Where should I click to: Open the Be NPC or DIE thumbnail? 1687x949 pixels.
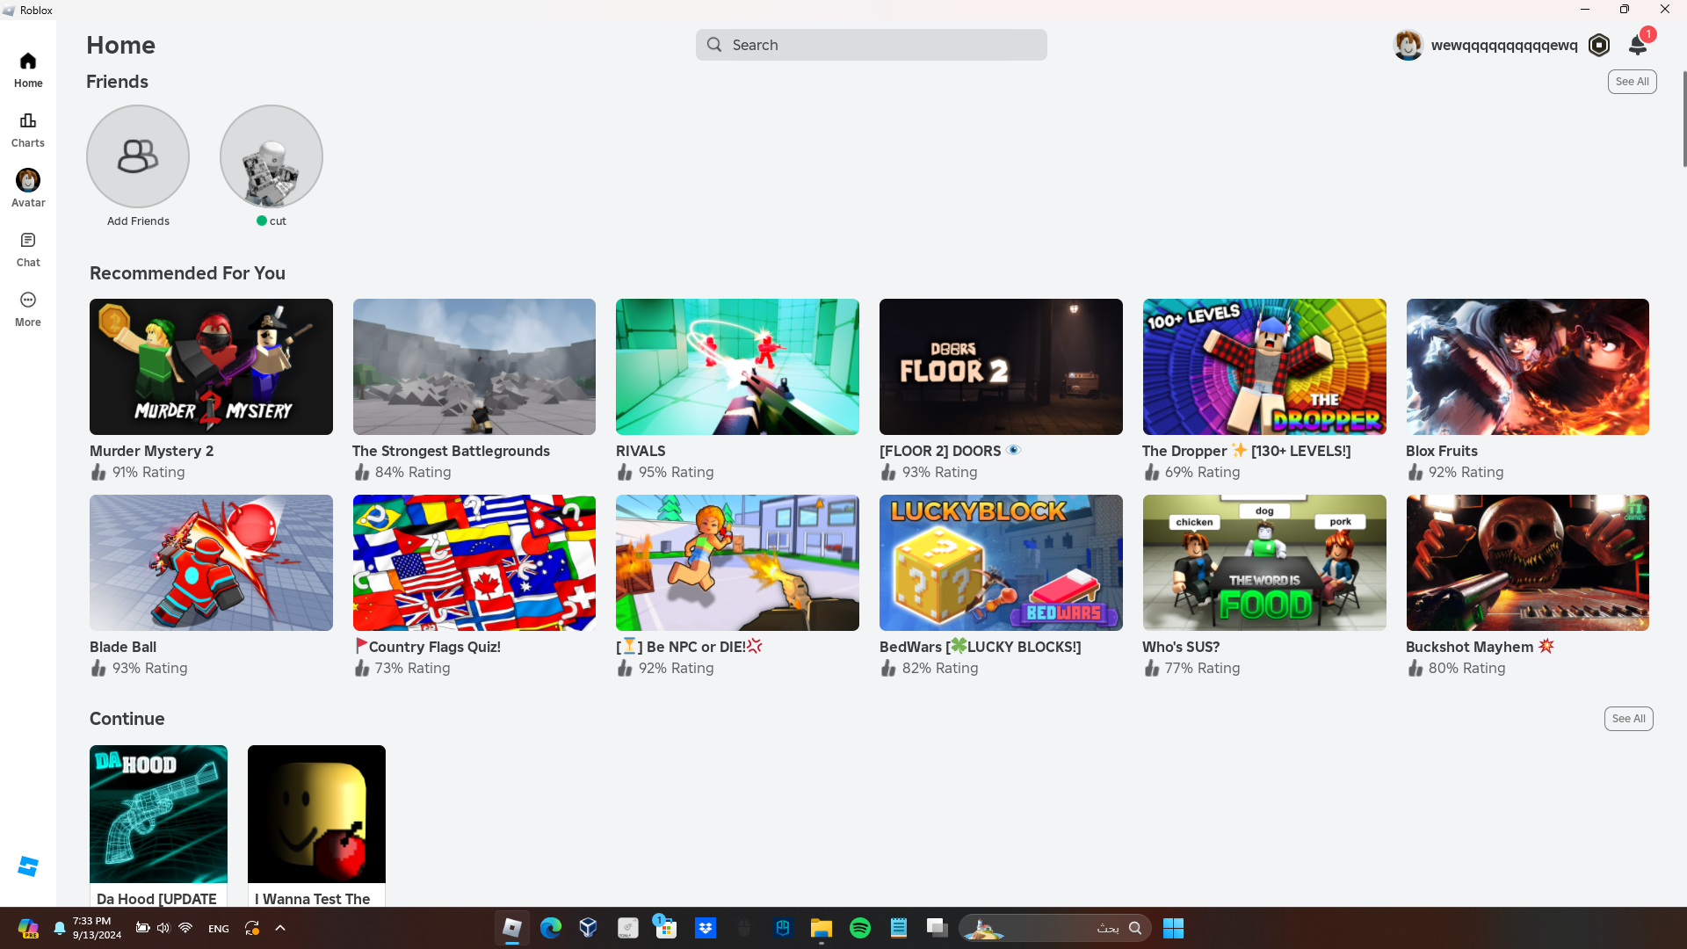click(x=737, y=562)
